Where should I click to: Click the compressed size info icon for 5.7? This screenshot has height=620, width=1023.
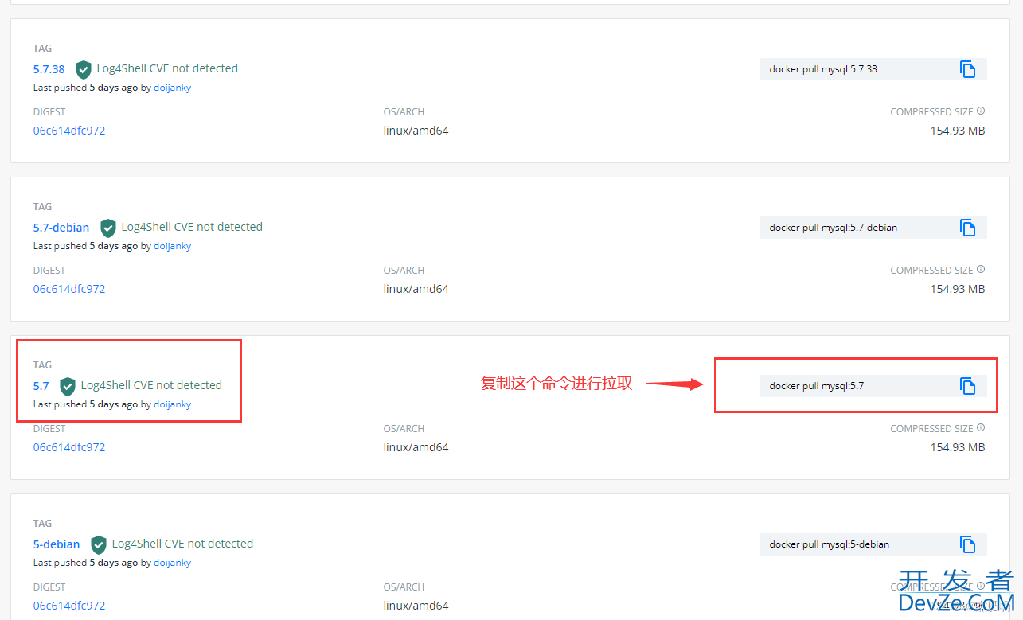(981, 428)
